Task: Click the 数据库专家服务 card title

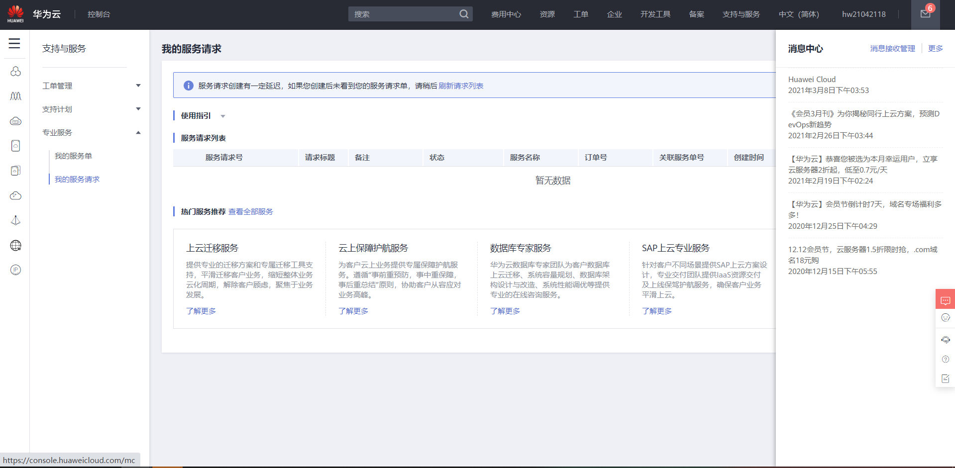Action: (521, 248)
